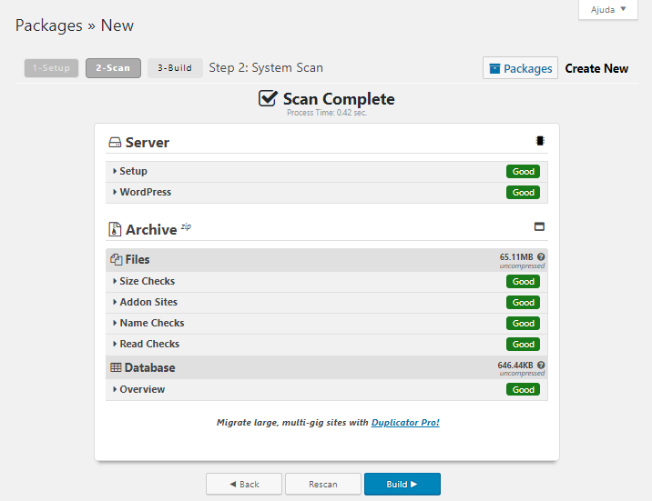Expand the database Overview row

point(142,389)
